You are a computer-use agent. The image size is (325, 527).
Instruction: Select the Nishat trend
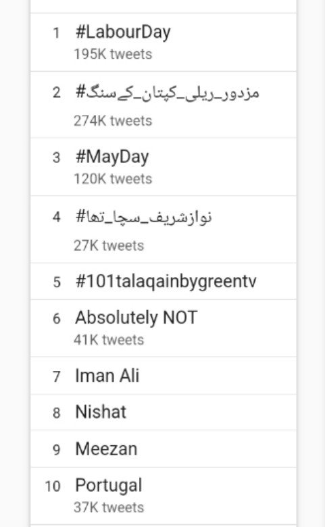(x=164, y=412)
